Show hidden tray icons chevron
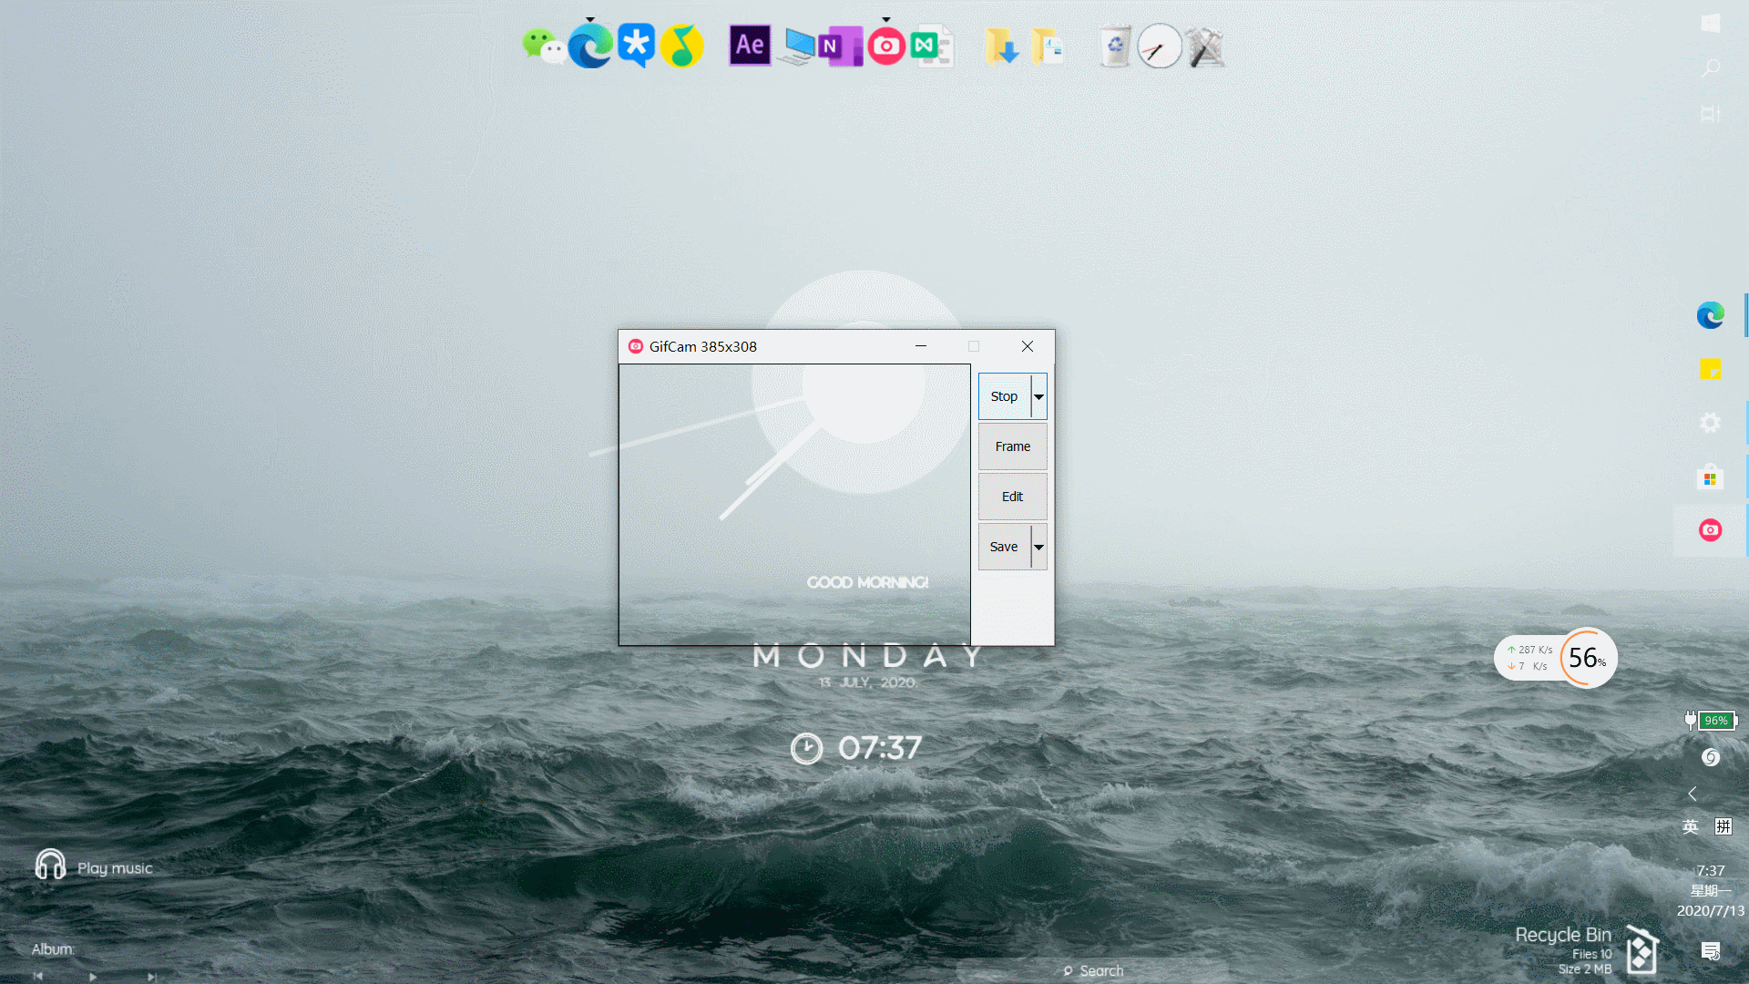Screen dimensions: 1749x984 1693,794
